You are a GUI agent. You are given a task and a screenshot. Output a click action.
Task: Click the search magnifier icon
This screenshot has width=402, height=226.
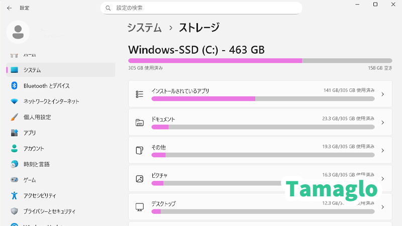[x=108, y=8]
